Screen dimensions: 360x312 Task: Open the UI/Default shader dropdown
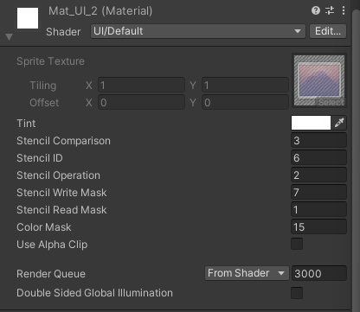point(198,31)
